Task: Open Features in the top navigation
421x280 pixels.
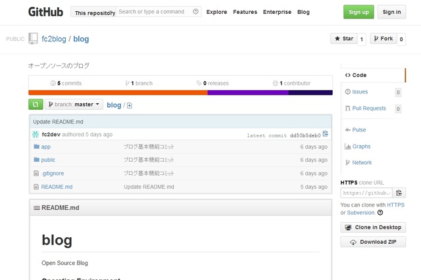Action: point(245,12)
